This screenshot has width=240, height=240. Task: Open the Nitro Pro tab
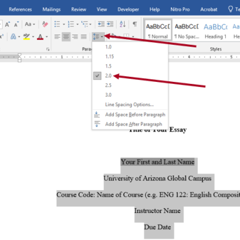coord(180,10)
